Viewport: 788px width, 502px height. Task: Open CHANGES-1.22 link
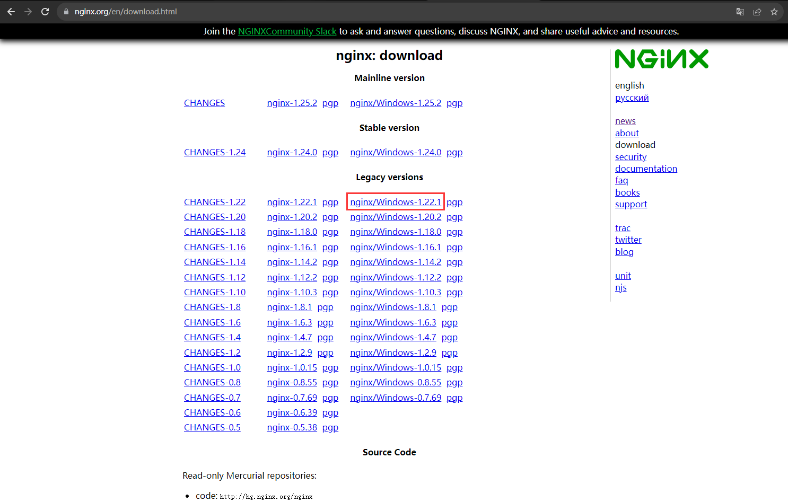click(215, 202)
